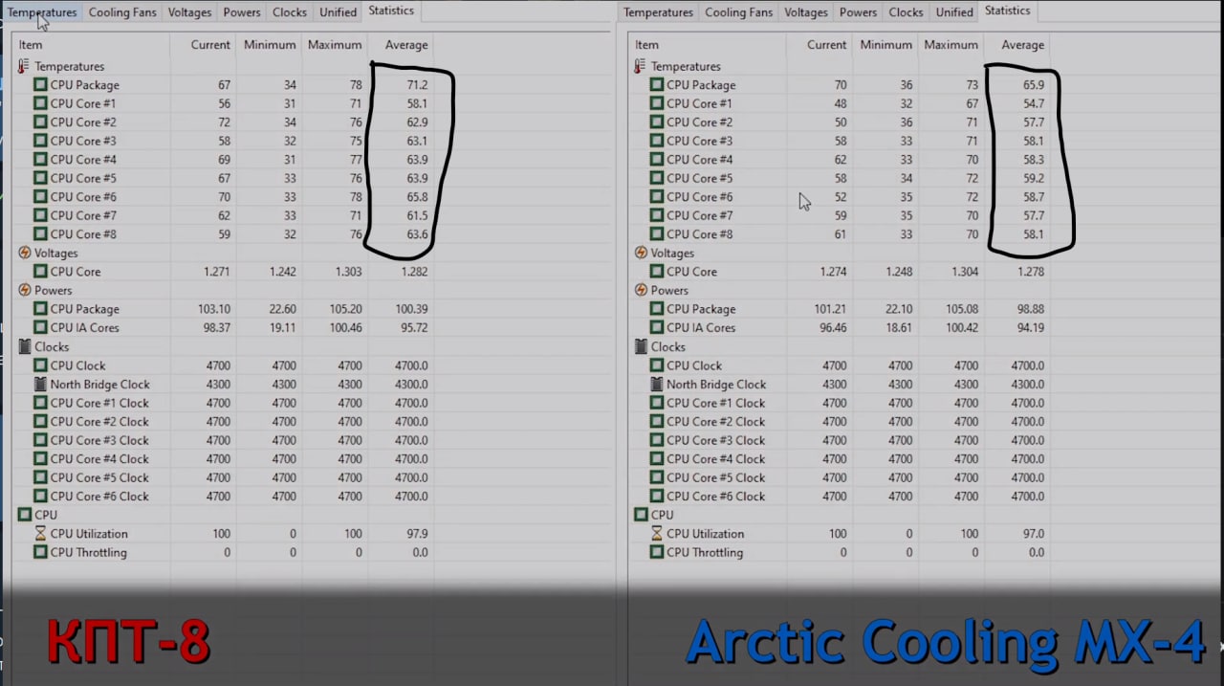Open Clocks tab in right panel
This screenshot has width=1224, height=686.
[906, 12]
